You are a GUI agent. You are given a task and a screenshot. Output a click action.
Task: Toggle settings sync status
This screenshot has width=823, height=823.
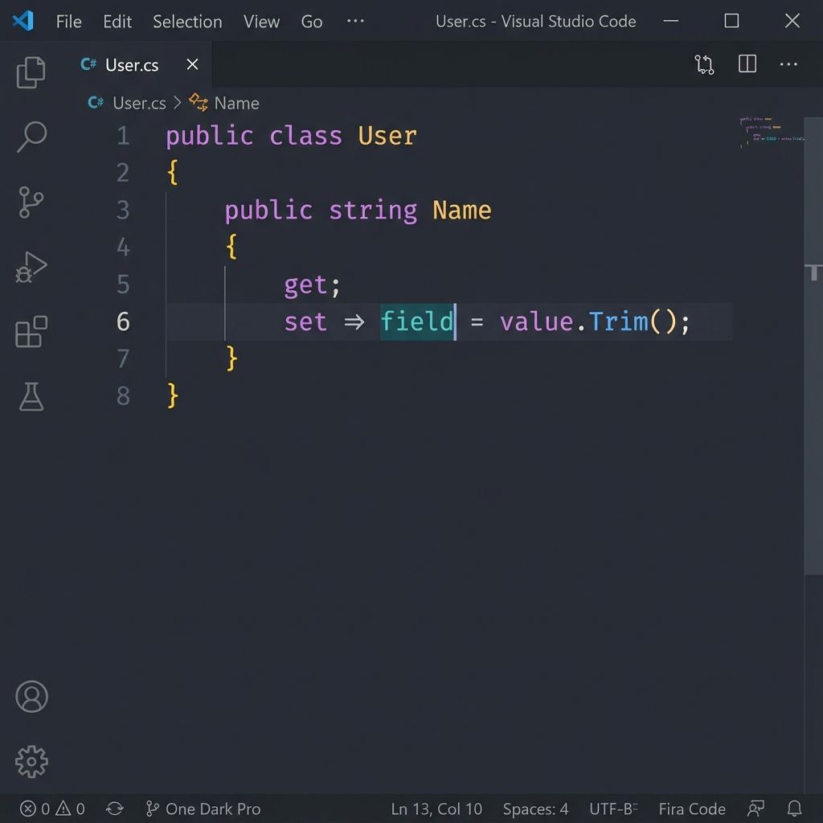click(114, 809)
